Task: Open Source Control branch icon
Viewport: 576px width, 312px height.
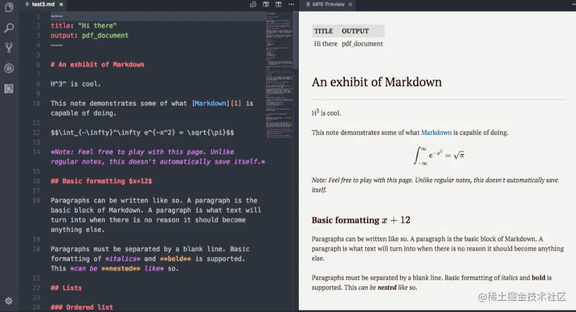Action: coord(9,48)
